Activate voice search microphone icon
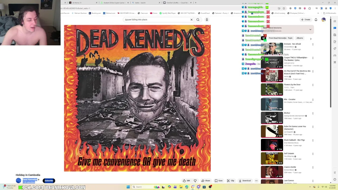Screen dimensions: 338x190 click(x=207, y=20)
